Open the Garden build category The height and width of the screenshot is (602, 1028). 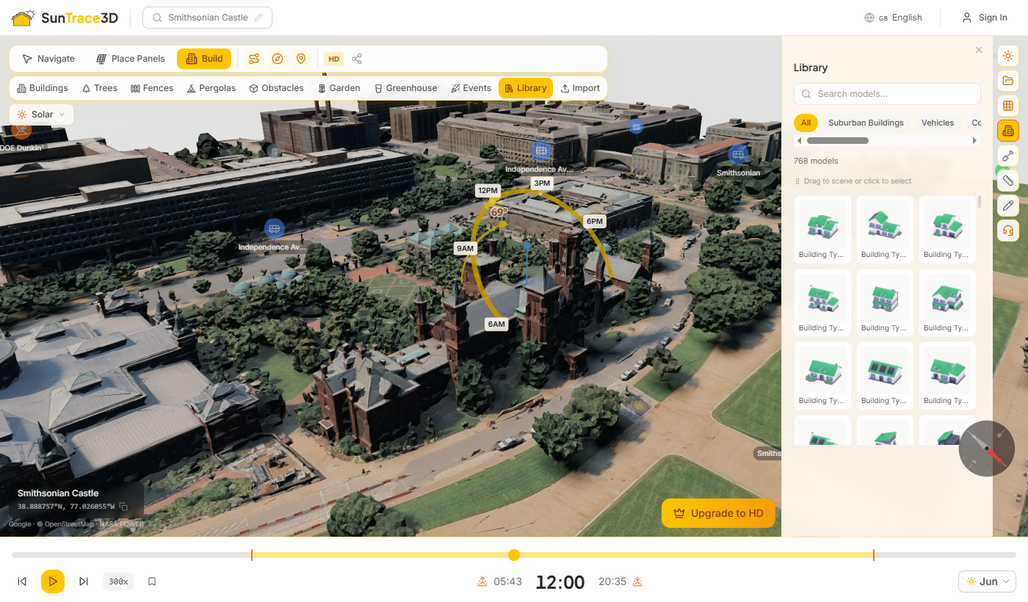339,88
